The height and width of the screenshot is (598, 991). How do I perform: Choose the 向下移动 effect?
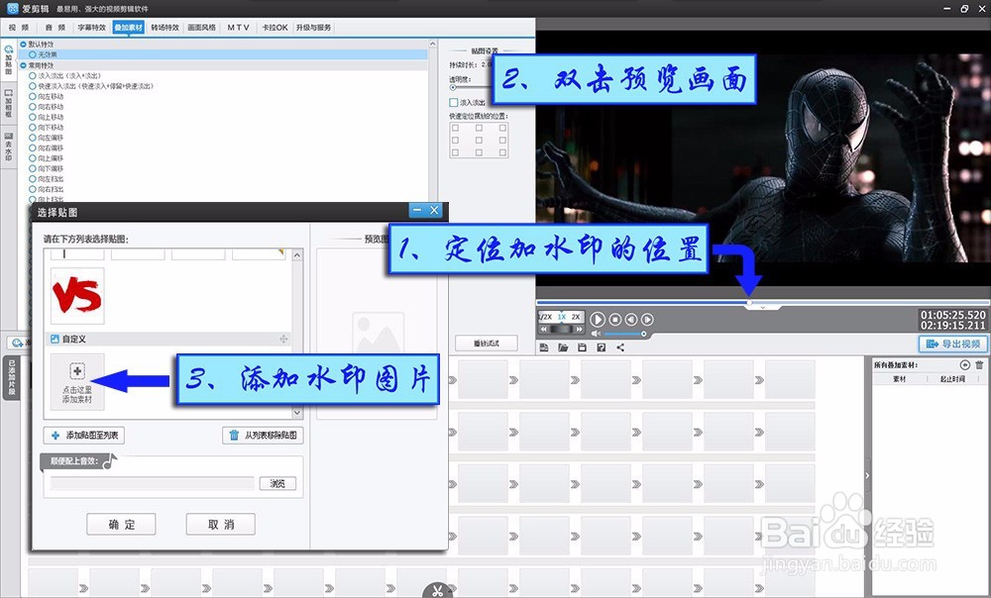[x=47, y=127]
